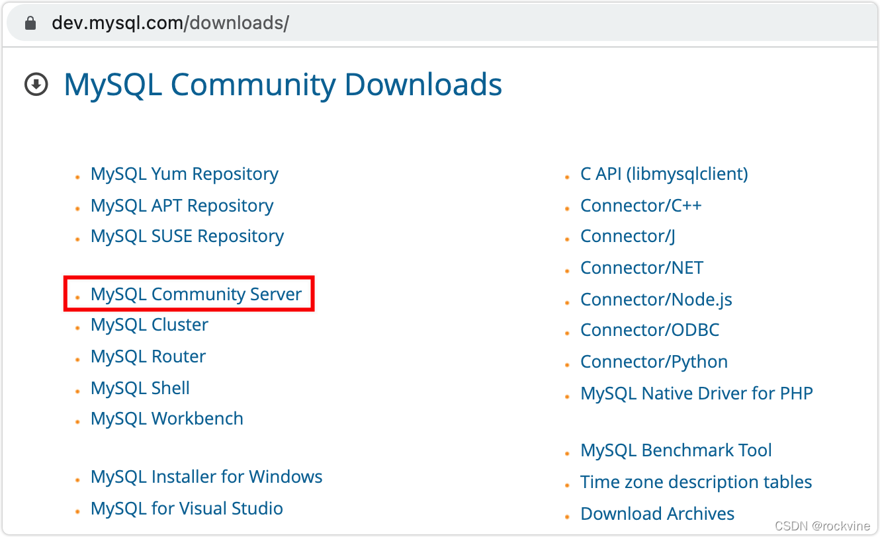Click the dev.mysql.com/downloads/ address field
Viewport: 880px width, 537px height.
click(443, 23)
